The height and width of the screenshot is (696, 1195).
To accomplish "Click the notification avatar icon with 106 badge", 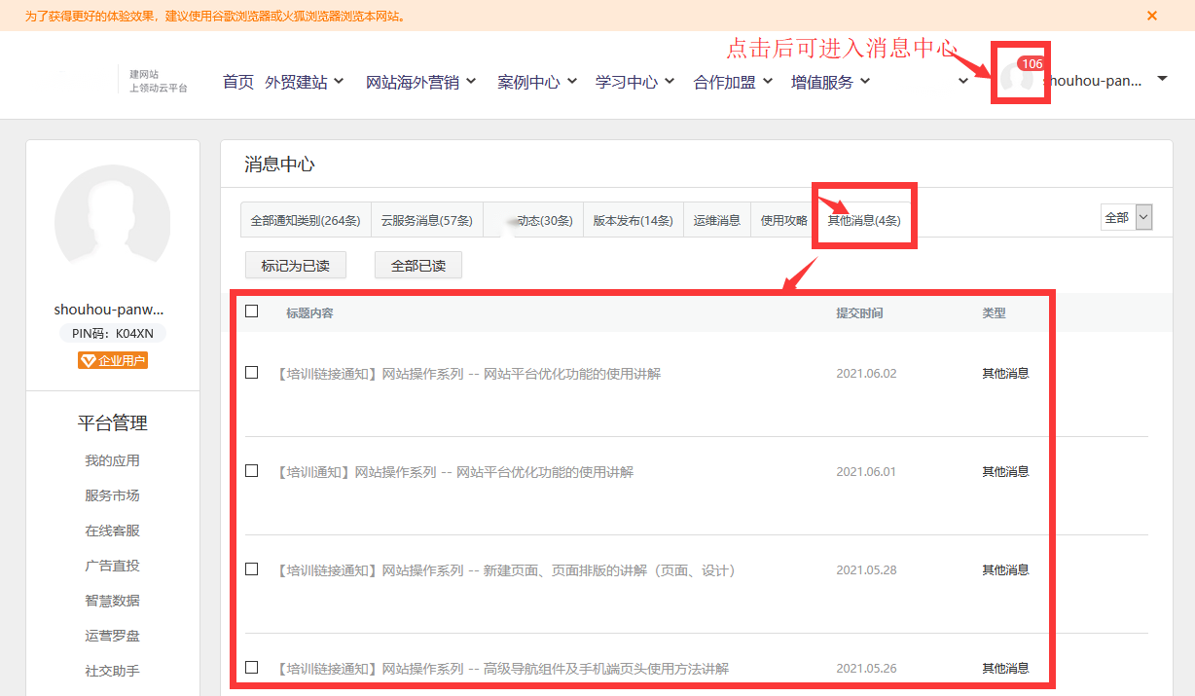I will (1018, 76).
